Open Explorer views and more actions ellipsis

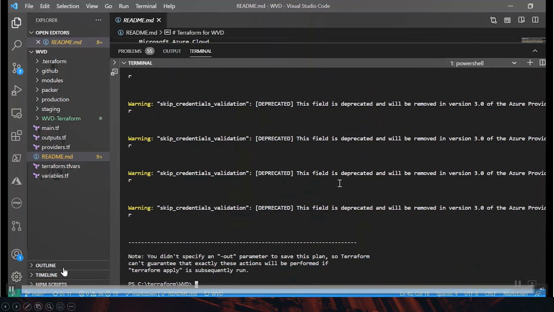click(x=98, y=20)
